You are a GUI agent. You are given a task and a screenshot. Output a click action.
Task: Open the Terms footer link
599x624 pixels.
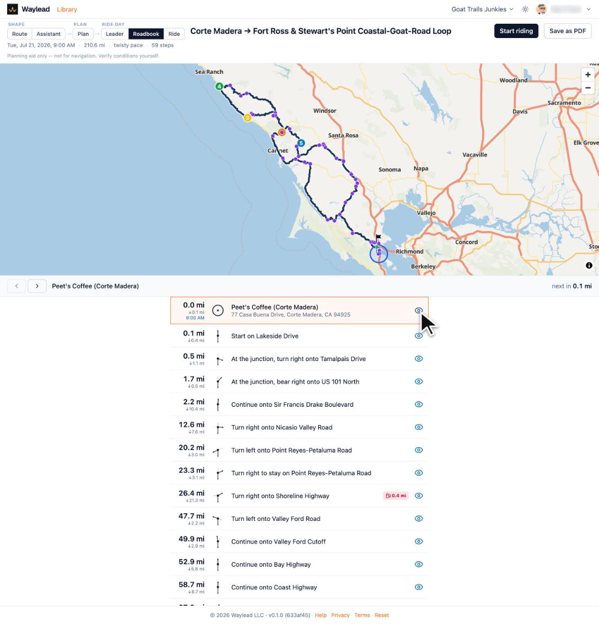(x=362, y=615)
